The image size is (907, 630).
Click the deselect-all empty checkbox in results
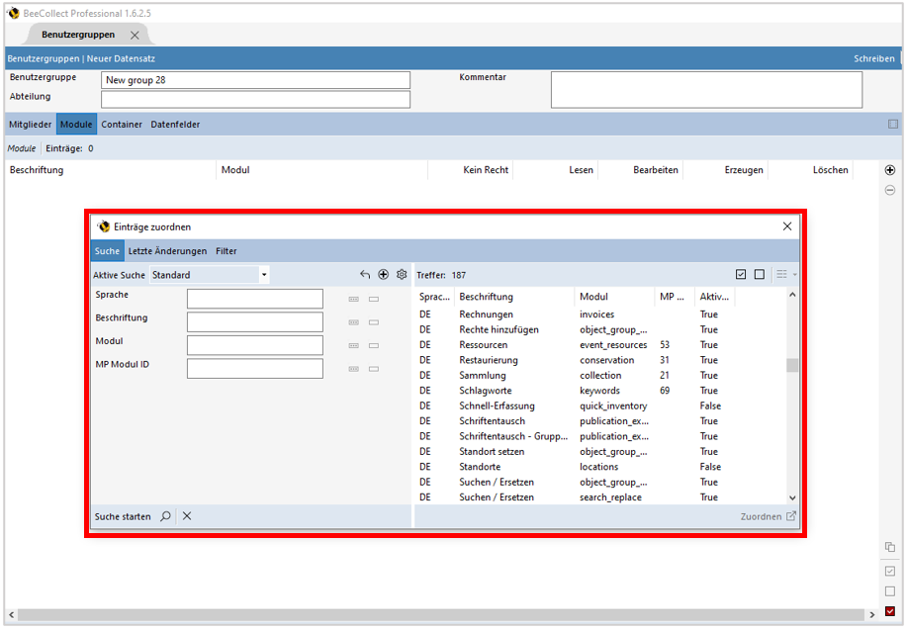pos(760,275)
